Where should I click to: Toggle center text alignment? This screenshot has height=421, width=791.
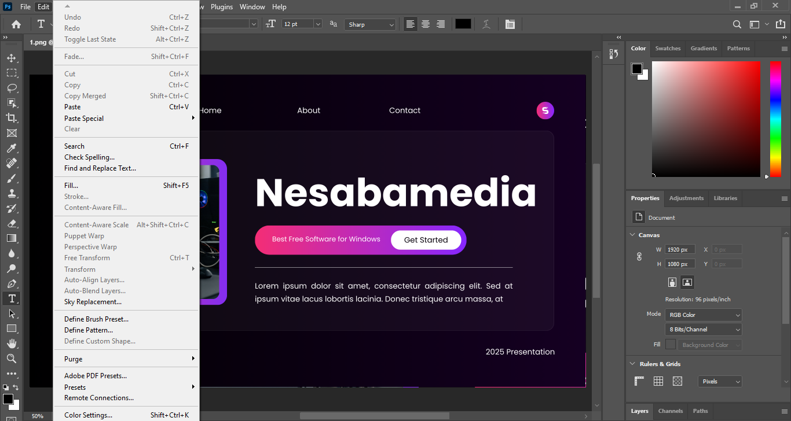pos(426,24)
